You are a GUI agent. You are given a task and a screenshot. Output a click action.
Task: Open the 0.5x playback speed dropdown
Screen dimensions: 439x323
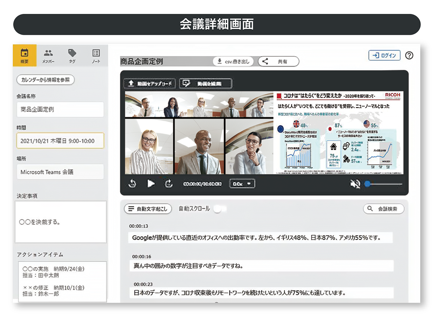click(241, 183)
